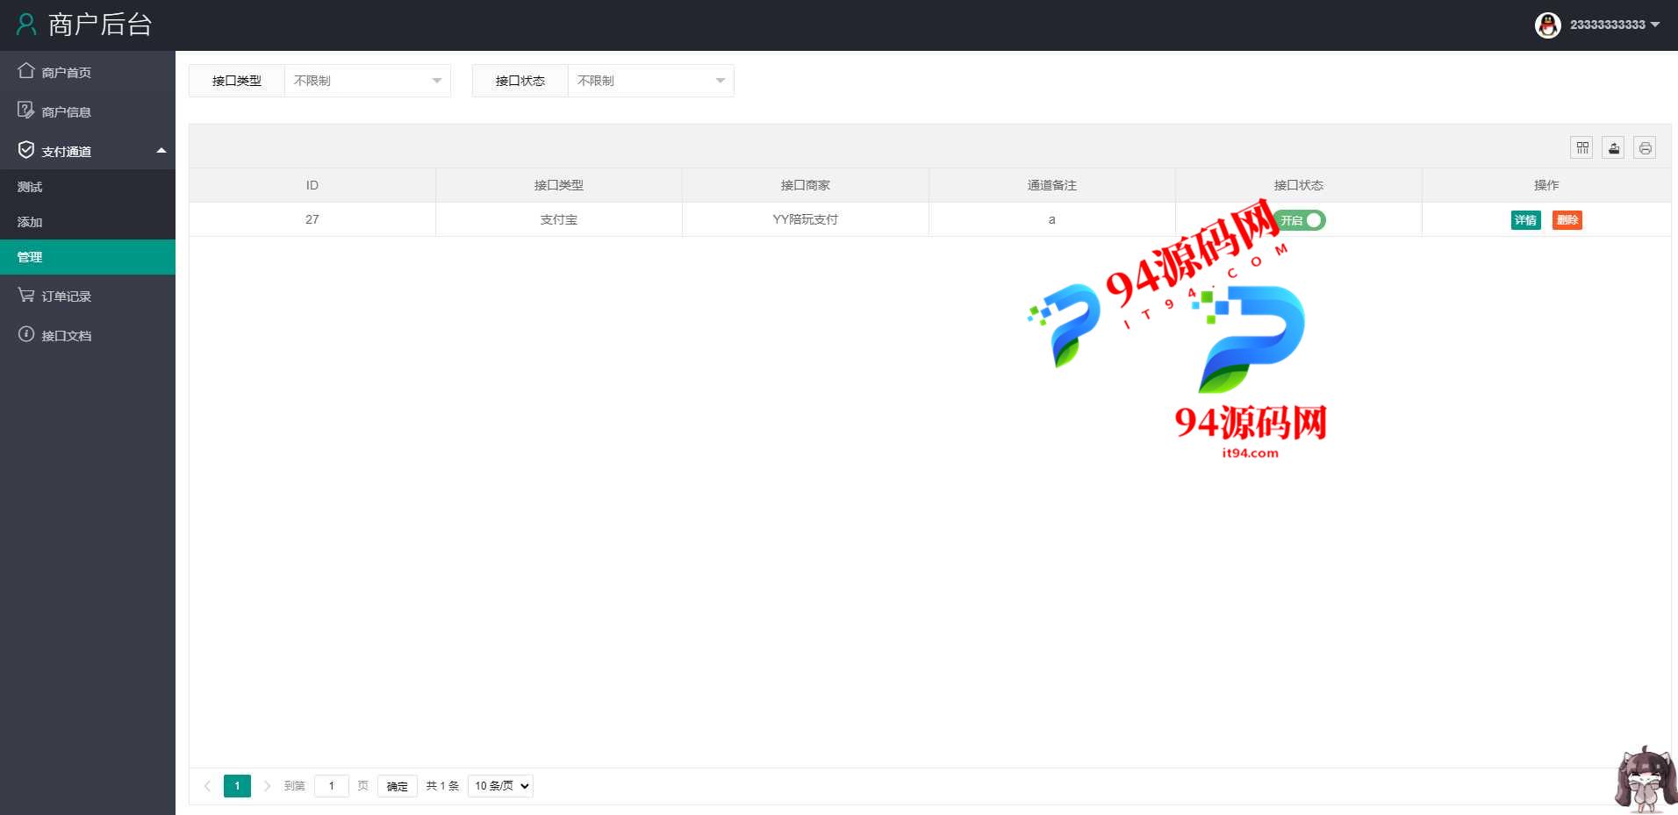Click the 接口状态 column header
Image resolution: width=1678 pixels, height=815 pixels.
pyautogui.click(x=1299, y=185)
